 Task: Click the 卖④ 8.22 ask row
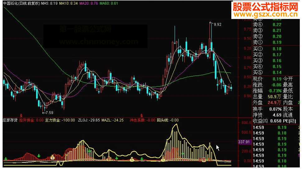(x=267, y=25)
